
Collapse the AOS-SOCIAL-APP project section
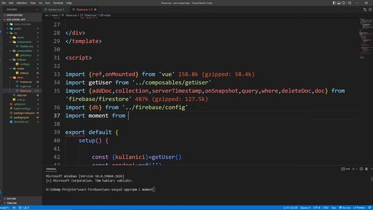click(16, 19)
